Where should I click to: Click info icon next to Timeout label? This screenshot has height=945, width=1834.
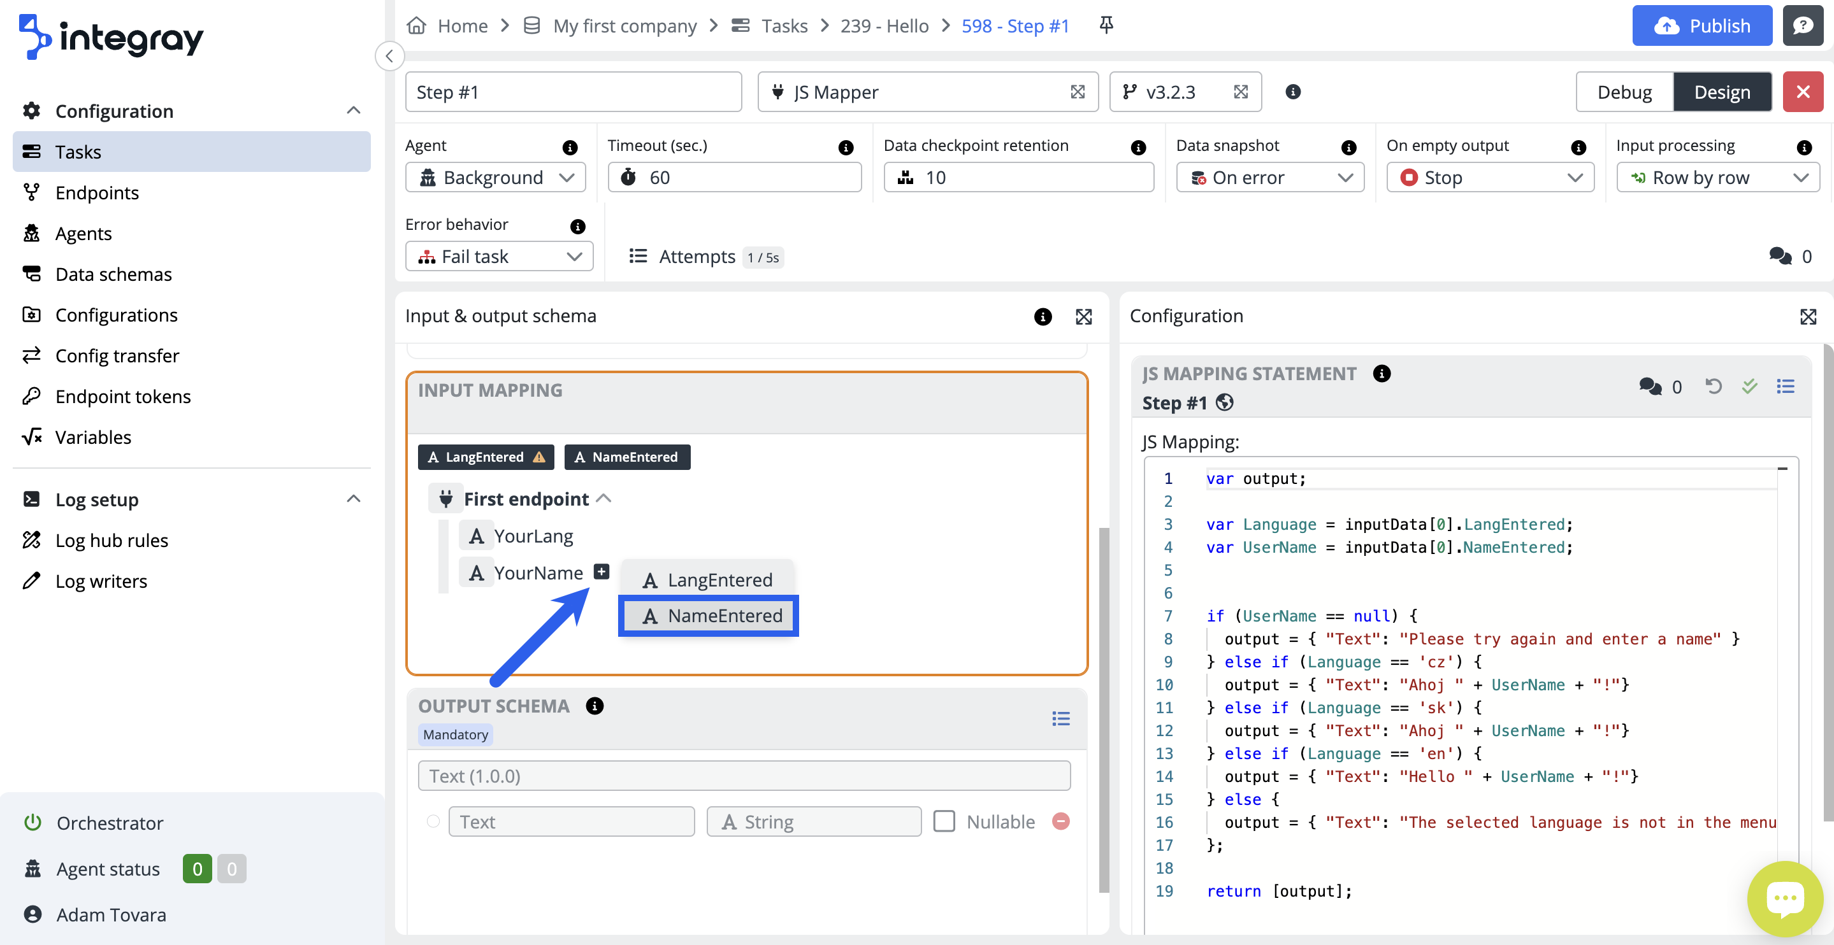(x=846, y=147)
